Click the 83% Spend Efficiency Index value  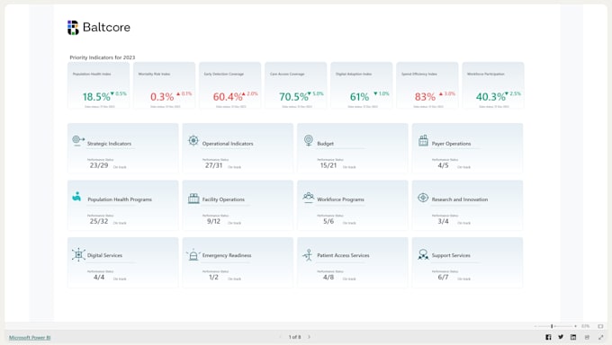point(425,97)
